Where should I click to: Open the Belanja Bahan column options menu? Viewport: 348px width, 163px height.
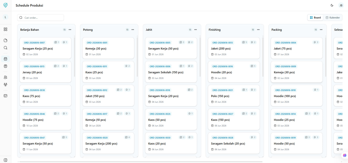coord(70,30)
